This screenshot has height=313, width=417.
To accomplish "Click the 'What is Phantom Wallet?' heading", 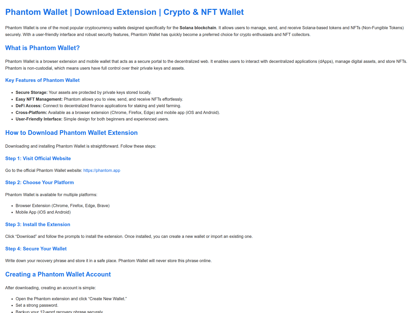I will pyautogui.click(x=42, y=48).
